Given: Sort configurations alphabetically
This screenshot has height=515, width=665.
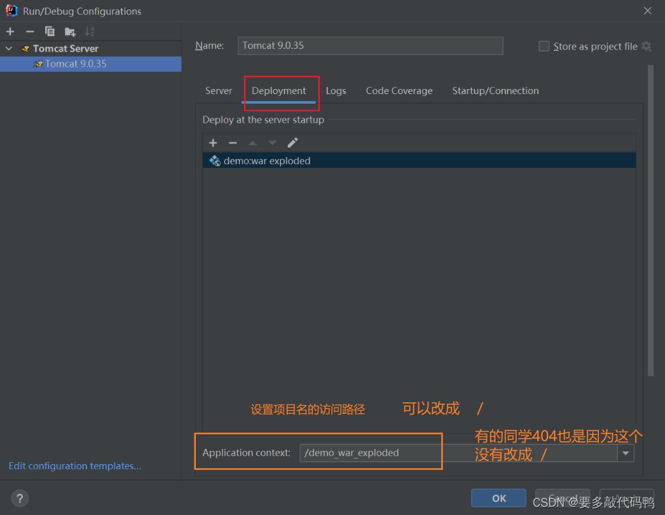Looking at the screenshot, I should [90, 31].
